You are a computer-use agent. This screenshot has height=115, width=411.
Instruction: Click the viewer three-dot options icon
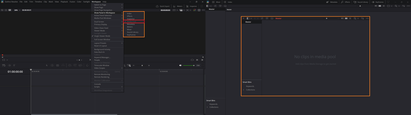[203, 10]
